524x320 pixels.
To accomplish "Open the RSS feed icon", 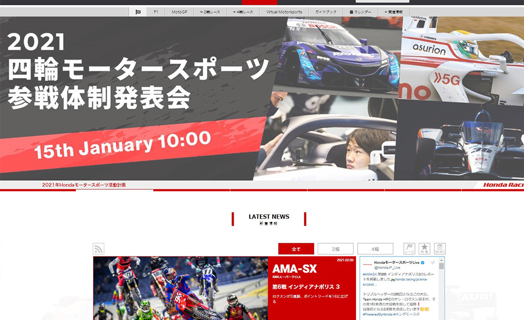I will click(98, 249).
